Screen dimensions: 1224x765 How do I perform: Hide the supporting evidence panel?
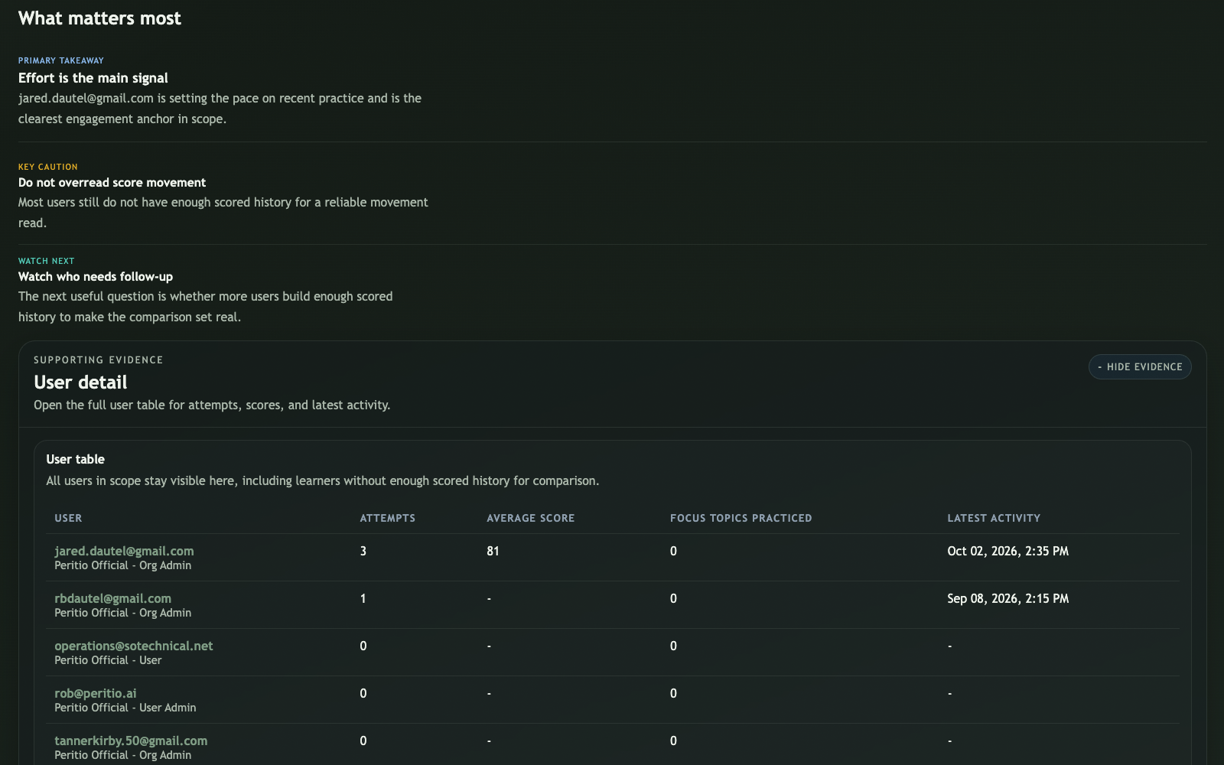[1140, 366]
